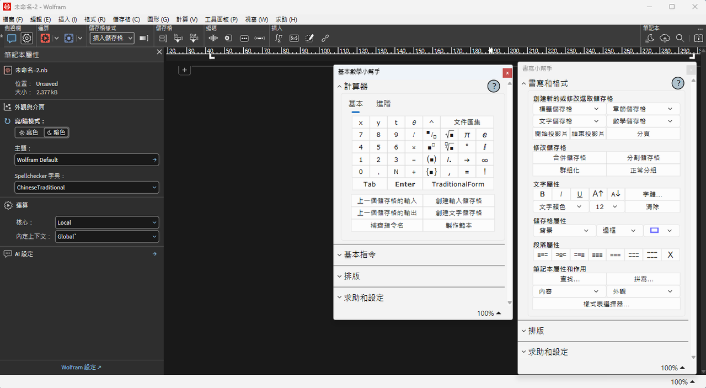The image size is (706, 388).
Task: Click the 創建輸入儲存格 button
Action: tap(458, 200)
